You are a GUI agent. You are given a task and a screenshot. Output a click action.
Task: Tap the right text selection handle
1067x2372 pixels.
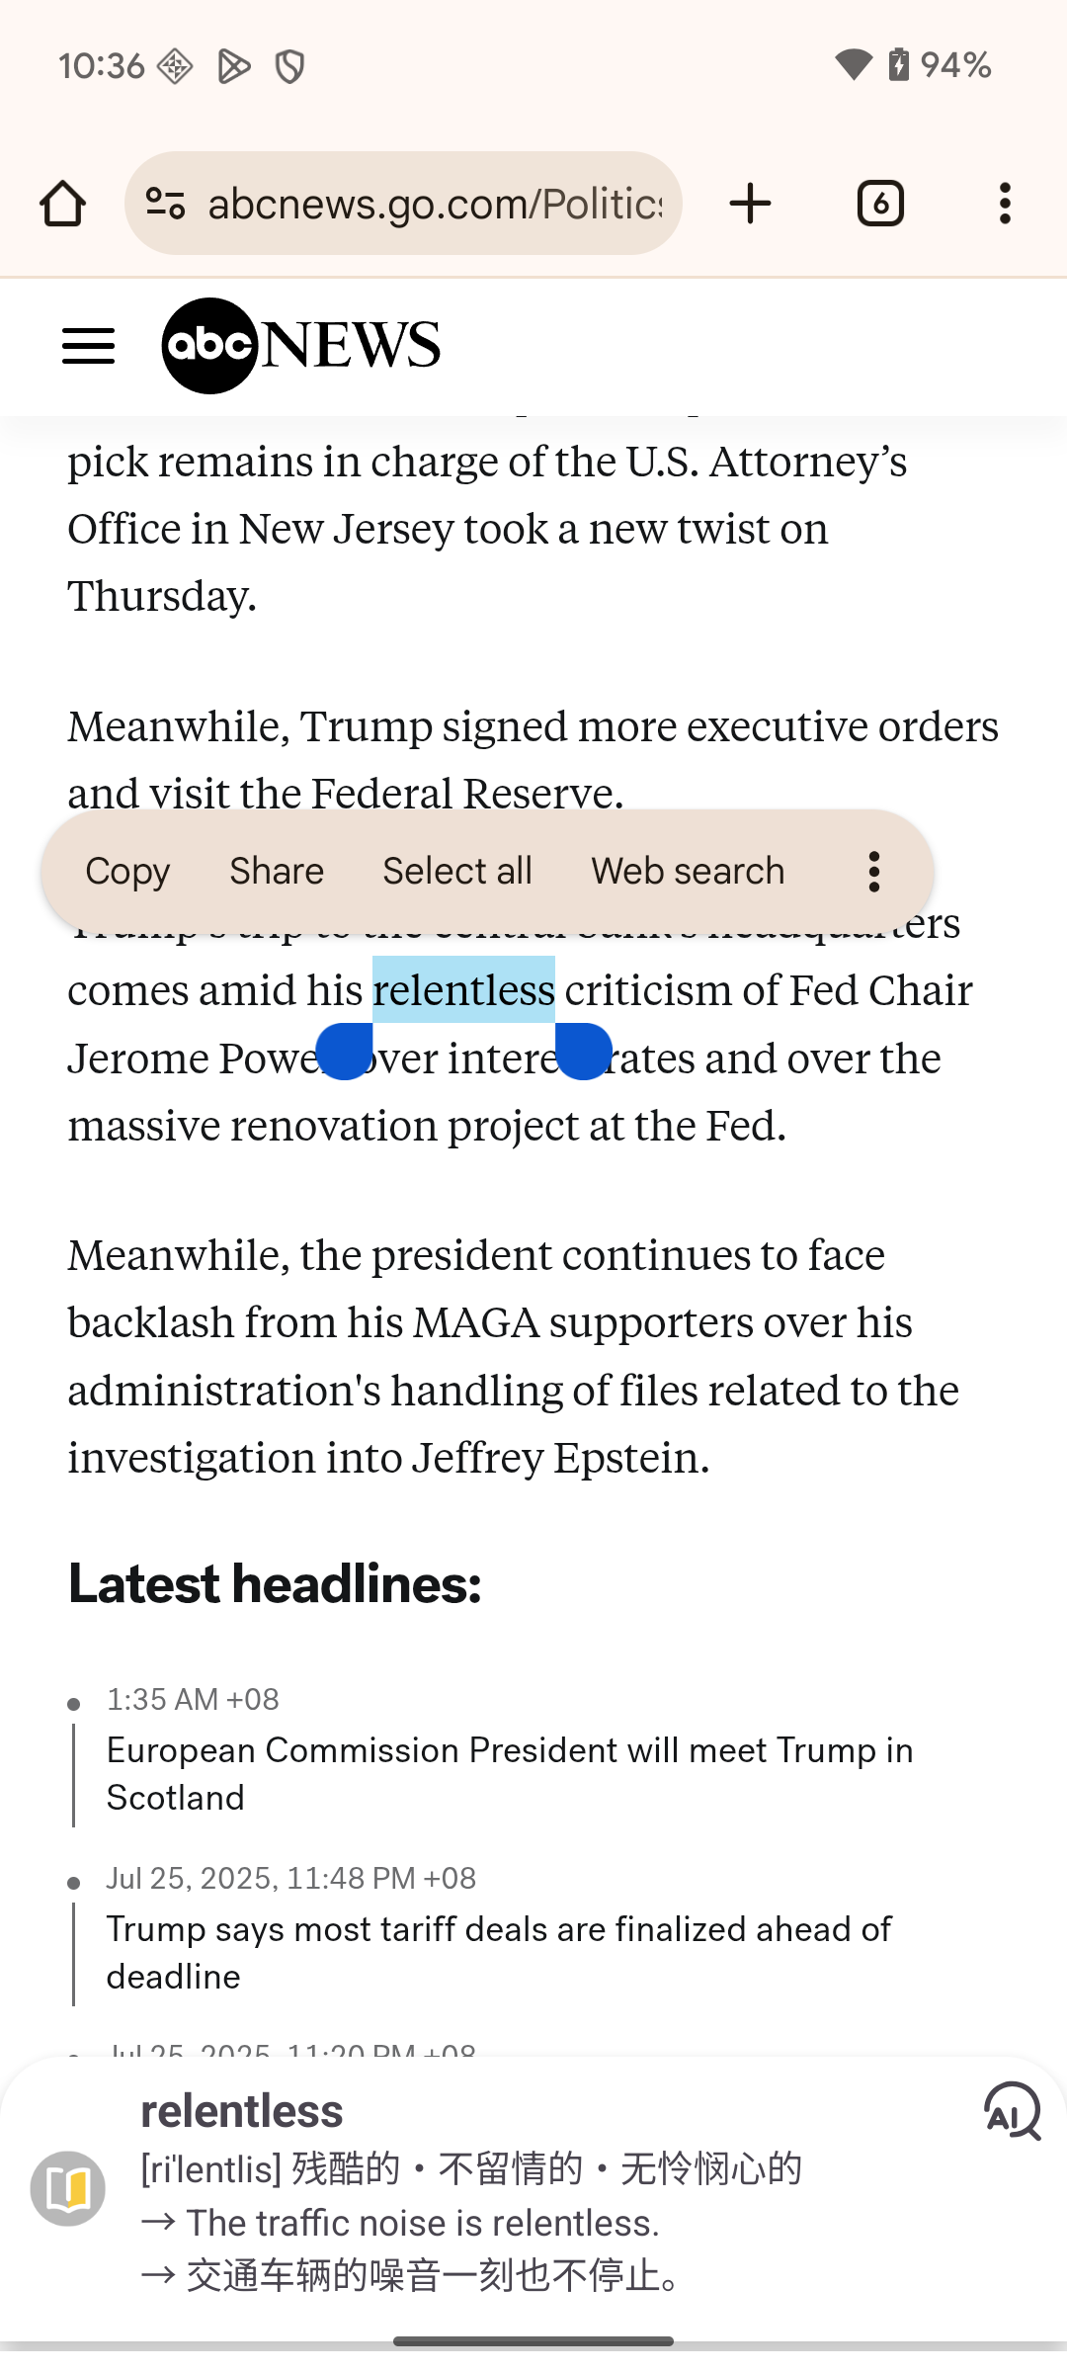pyautogui.click(x=583, y=1052)
